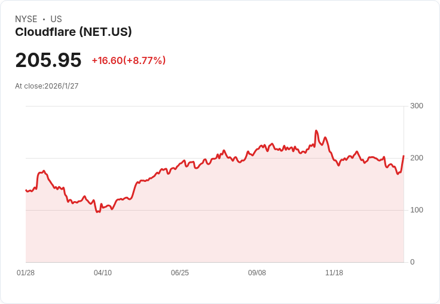Click the 100 label on the y-axis
The image size is (440, 304).
coord(417,210)
